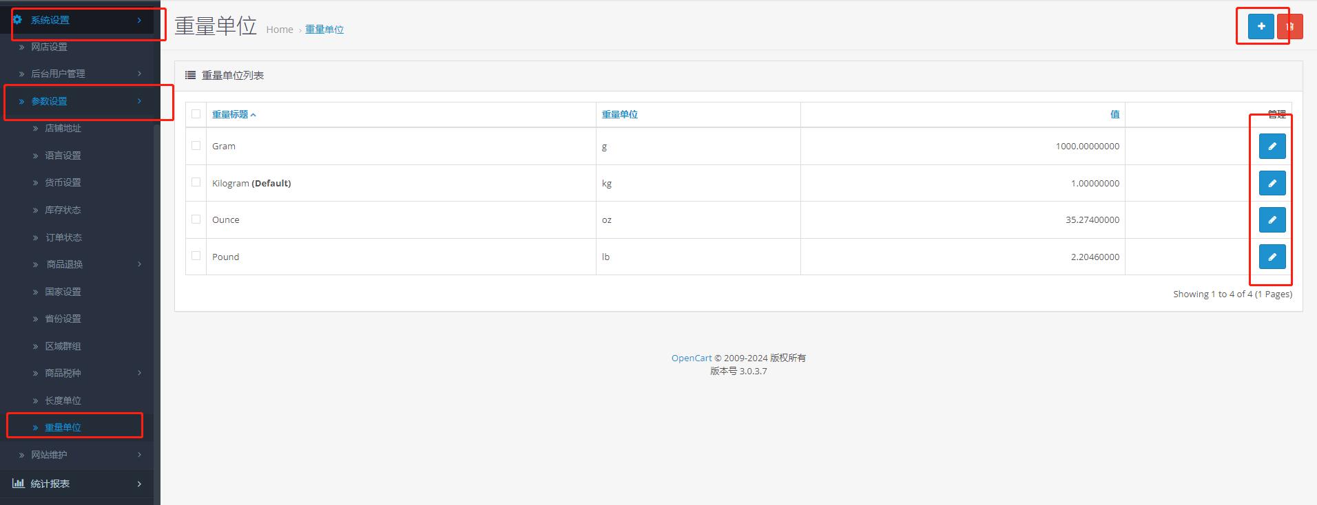Click the gear icon beside 系统设置
The height and width of the screenshot is (505, 1317).
click(18, 20)
